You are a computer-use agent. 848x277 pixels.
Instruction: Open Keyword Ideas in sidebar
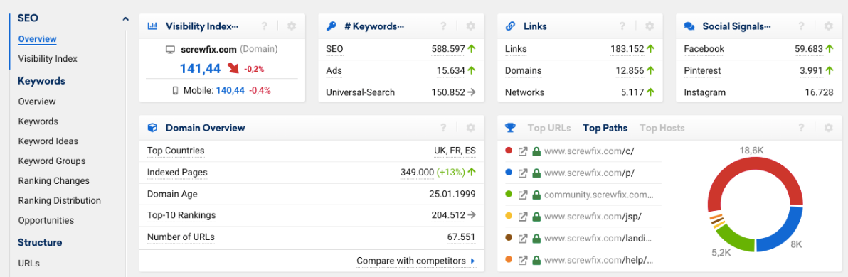click(48, 141)
